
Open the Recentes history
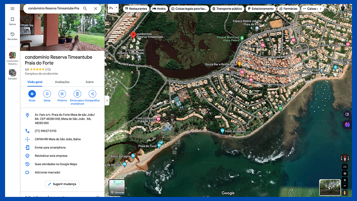pos(12,36)
